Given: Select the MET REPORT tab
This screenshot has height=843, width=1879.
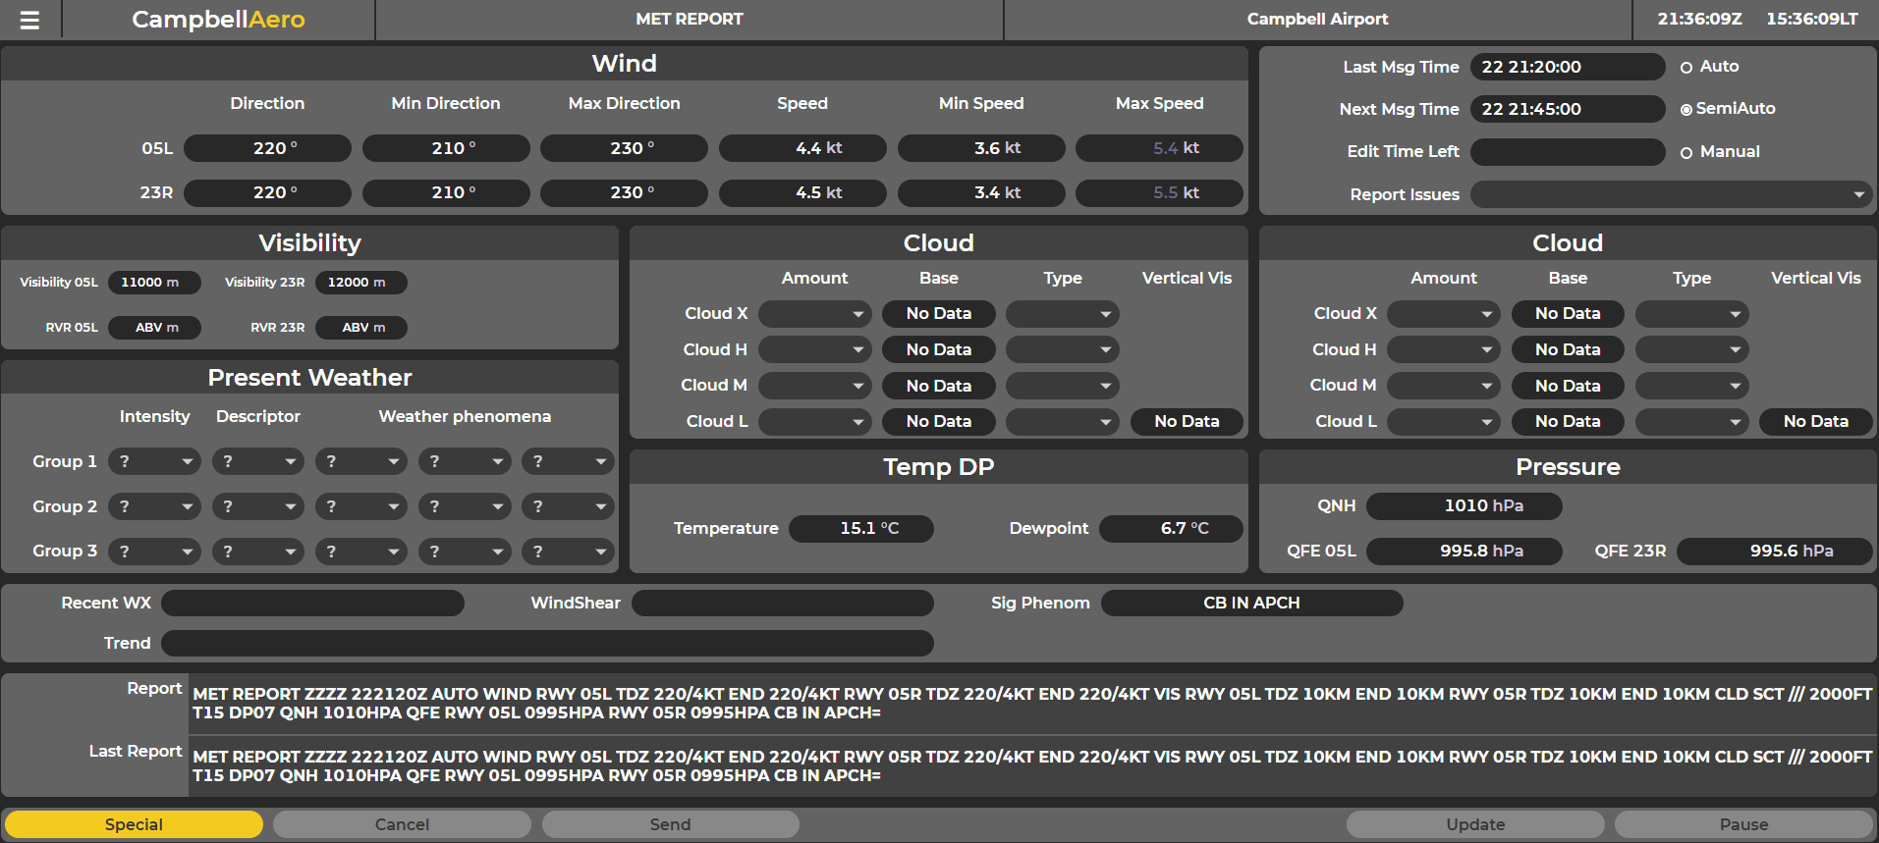Looking at the screenshot, I should click(690, 20).
